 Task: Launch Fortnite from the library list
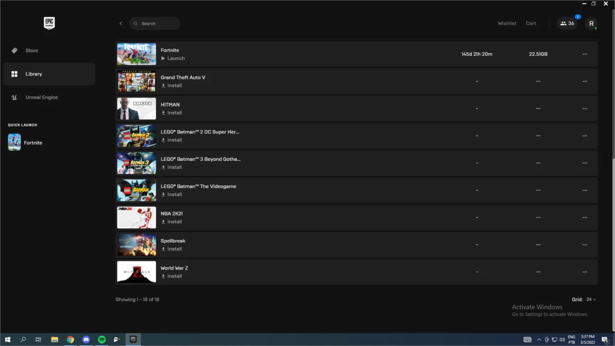pos(173,58)
